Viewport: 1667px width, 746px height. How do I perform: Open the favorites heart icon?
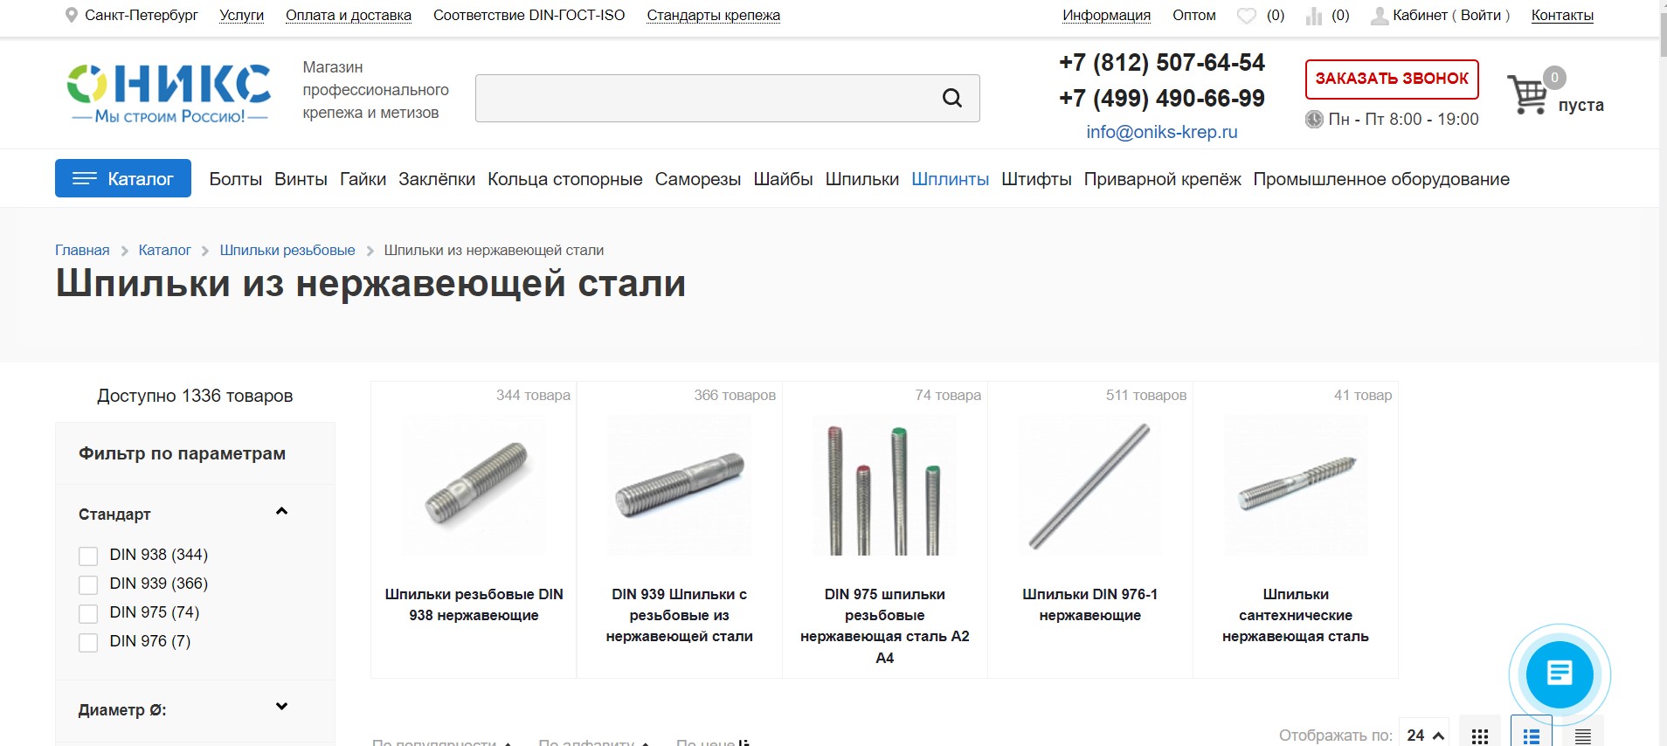[x=1247, y=16]
